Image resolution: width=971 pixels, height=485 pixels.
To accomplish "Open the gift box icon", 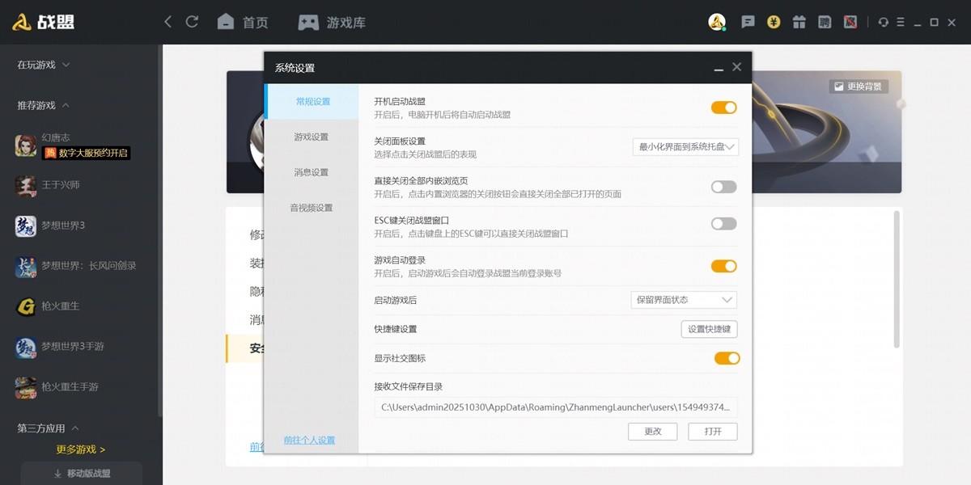I will [x=799, y=22].
